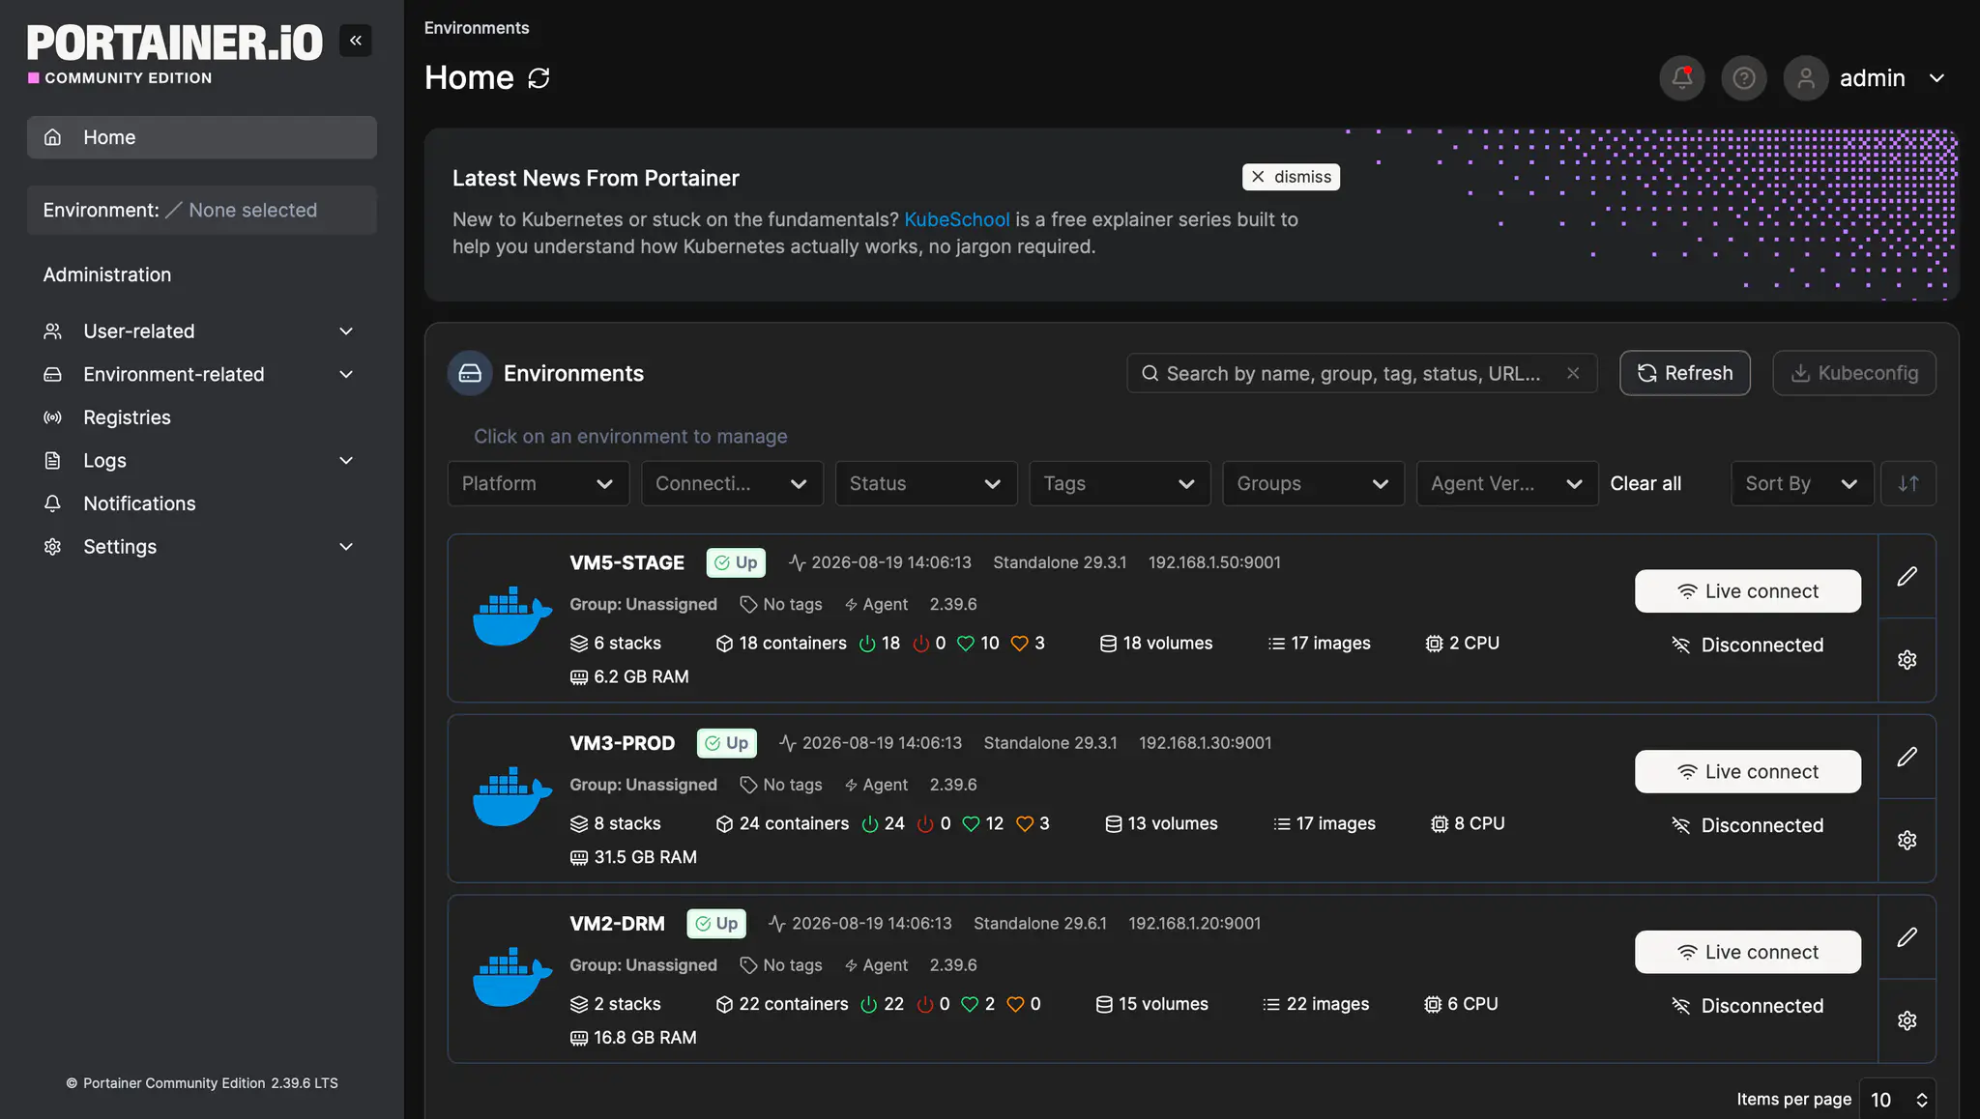Click the refresh icon next to Home title
Image resolution: width=1980 pixels, height=1119 pixels.
point(539,78)
